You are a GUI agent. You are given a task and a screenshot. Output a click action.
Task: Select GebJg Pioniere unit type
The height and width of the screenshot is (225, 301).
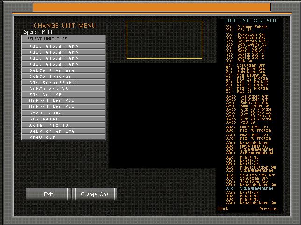tap(63, 70)
